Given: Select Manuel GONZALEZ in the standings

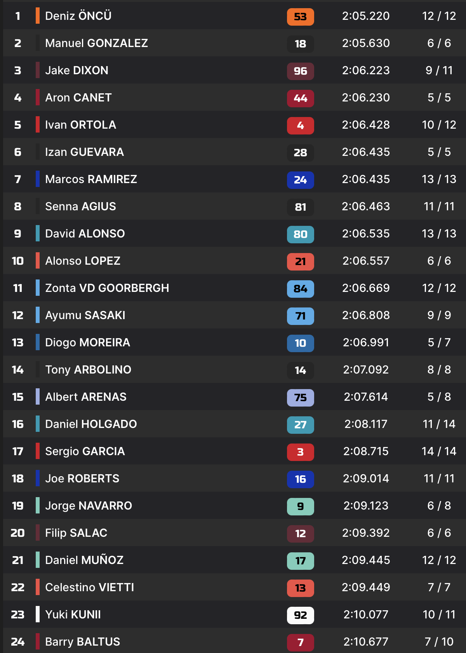Looking at the screenshot, I should point(96,43).
